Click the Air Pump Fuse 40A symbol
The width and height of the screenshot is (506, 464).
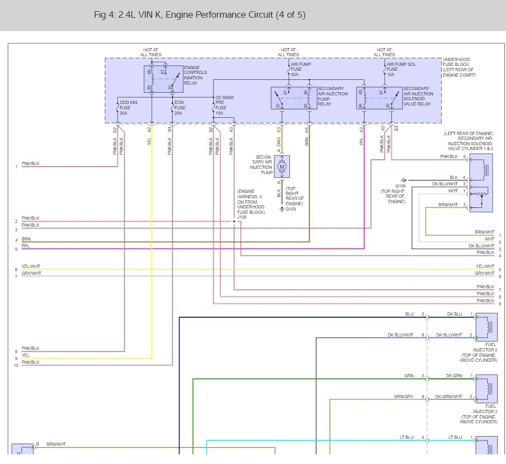pos(289,69)
